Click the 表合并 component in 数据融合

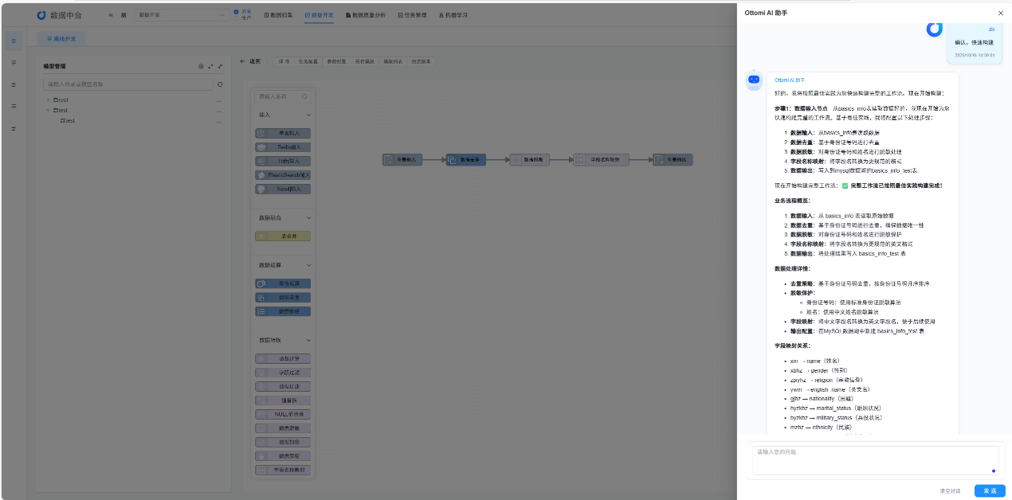(x=283, y=236)
